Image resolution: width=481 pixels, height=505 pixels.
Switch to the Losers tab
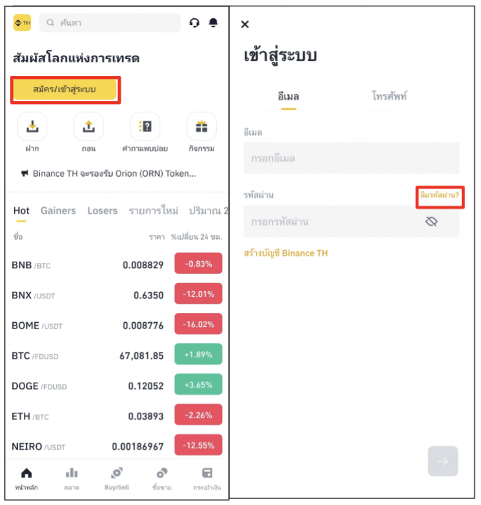(103, 211)
